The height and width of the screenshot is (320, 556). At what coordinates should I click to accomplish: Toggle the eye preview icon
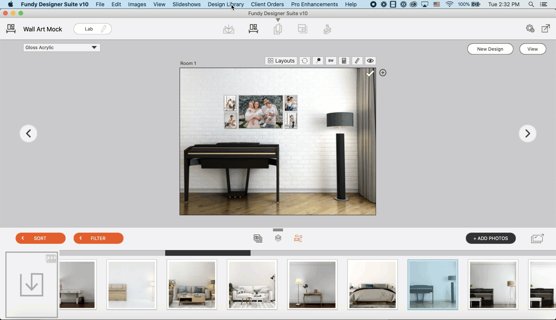(370, 61)
